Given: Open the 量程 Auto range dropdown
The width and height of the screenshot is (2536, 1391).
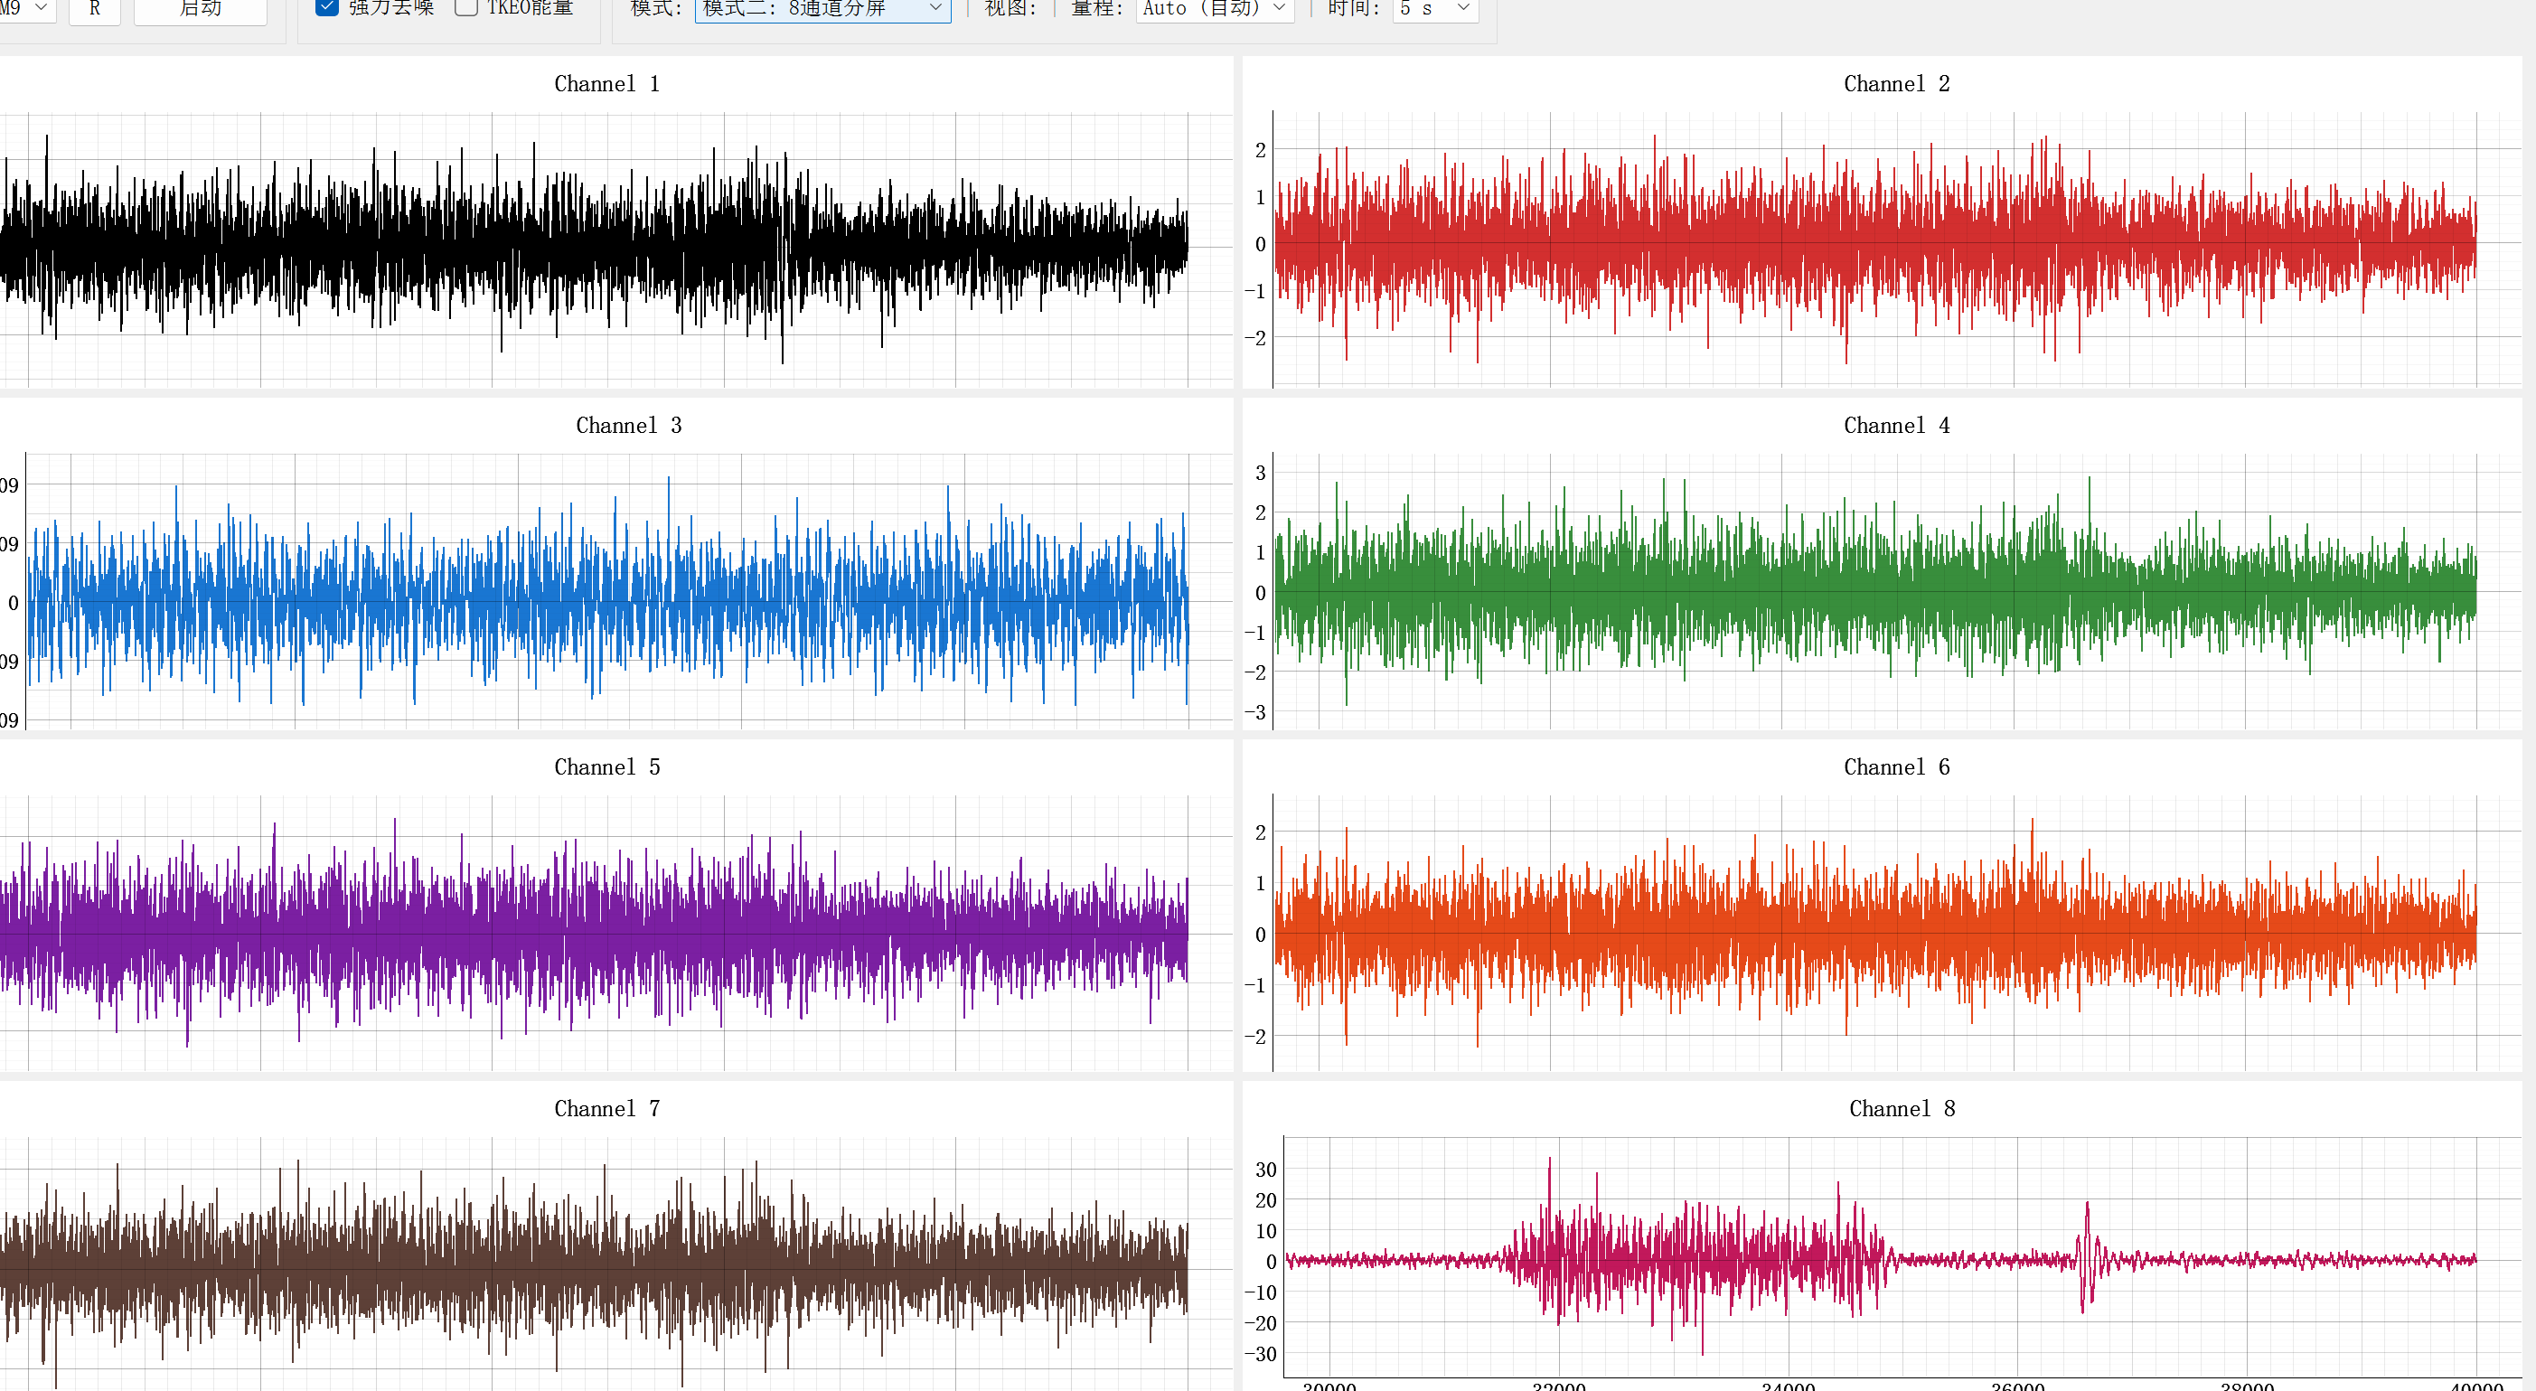Looking at the screenshot, I should coord(1215,9).
